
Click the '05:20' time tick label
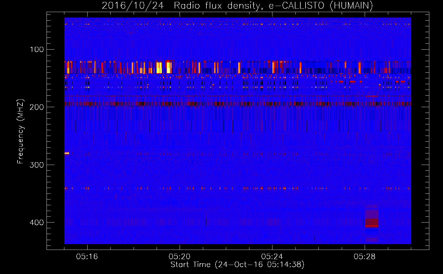[180, 257]
